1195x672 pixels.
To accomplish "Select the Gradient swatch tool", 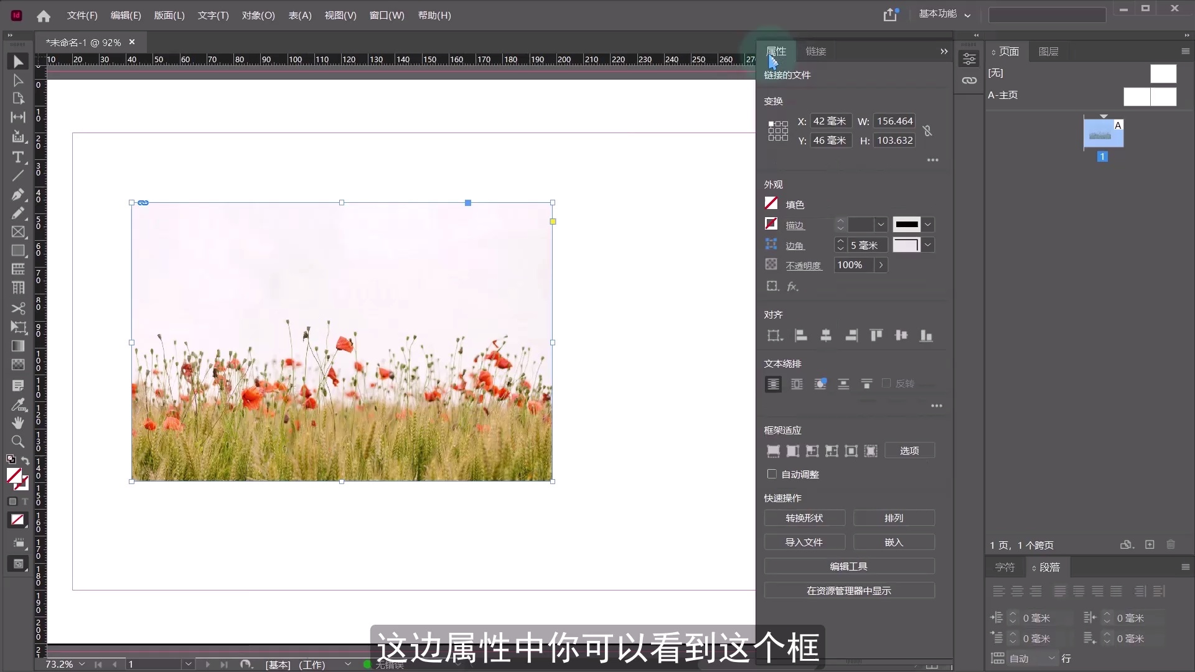I will 18,347.
